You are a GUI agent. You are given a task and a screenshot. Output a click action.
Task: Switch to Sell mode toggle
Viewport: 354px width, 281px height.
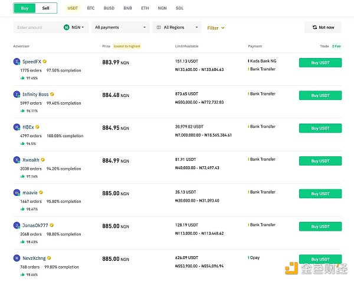pos(46,8)
